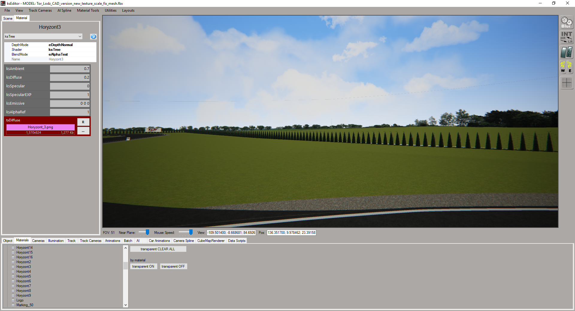The width and height of the screenshot is (575, 311).
Task: Open the ksTree shader dropdown
Action: [x=43, y=36]
